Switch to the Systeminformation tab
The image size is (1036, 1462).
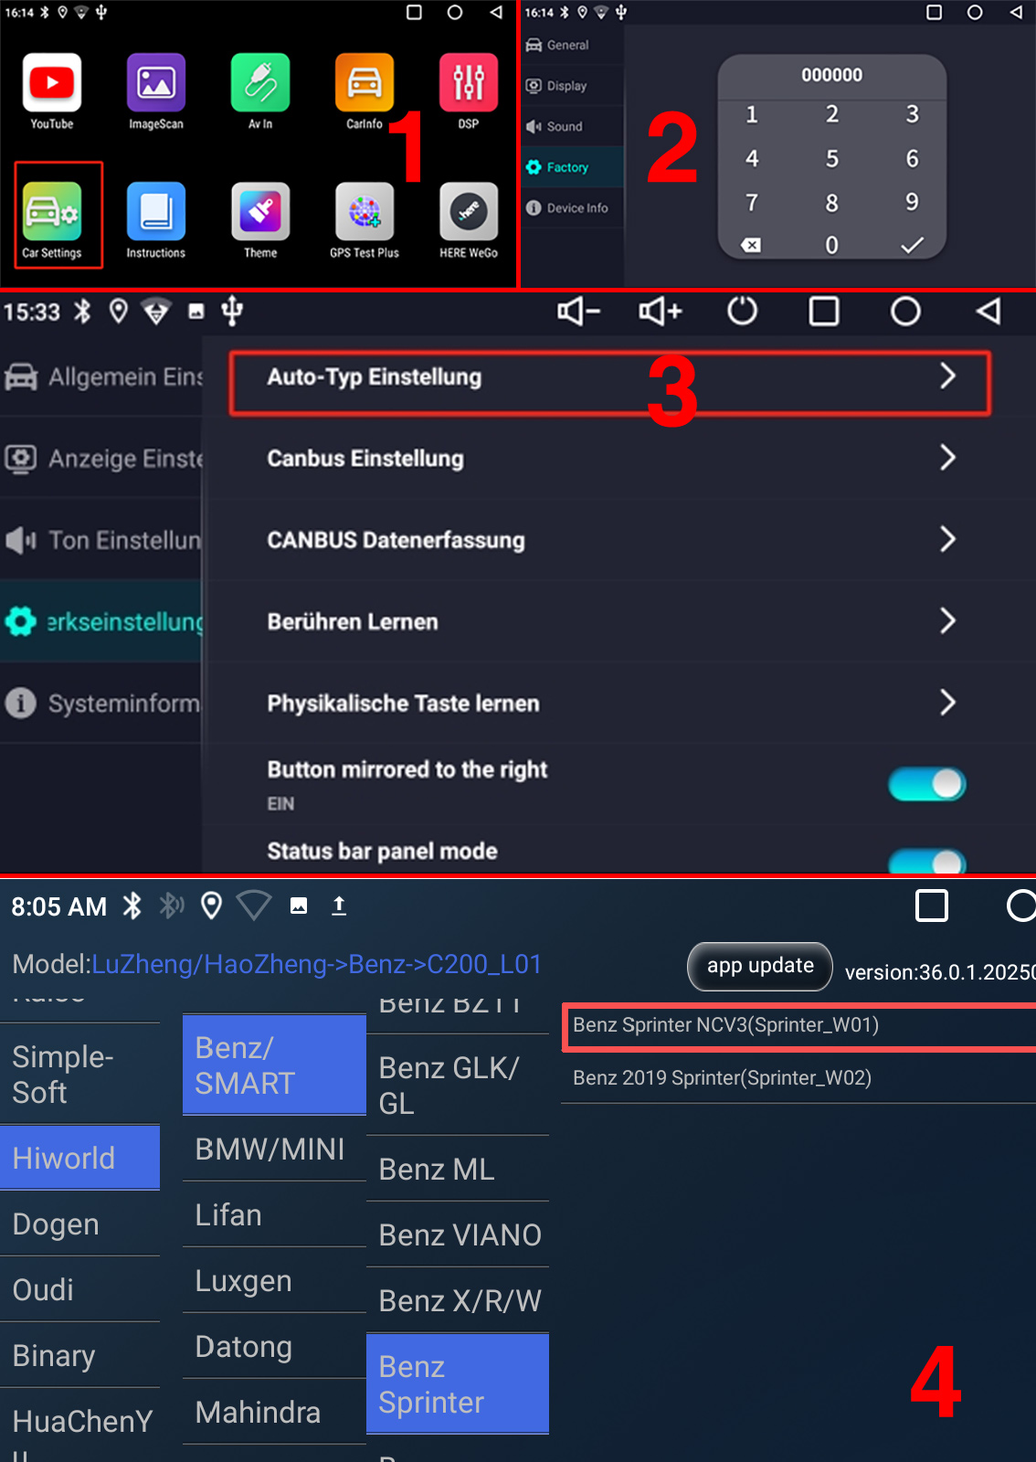click(x=100, y=704)
